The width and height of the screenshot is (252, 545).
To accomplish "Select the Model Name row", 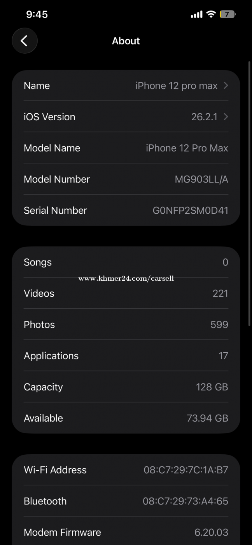I will pyautogui.click(x=126, y=148).
